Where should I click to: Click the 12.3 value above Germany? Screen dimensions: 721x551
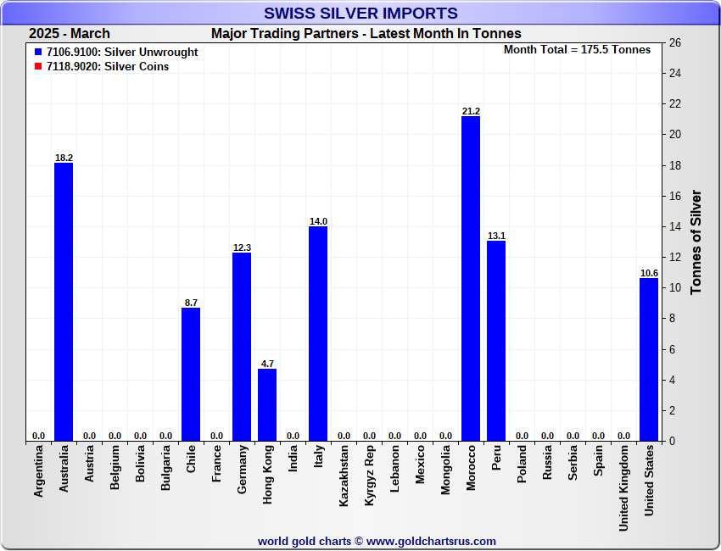click(x=242, y=248)
